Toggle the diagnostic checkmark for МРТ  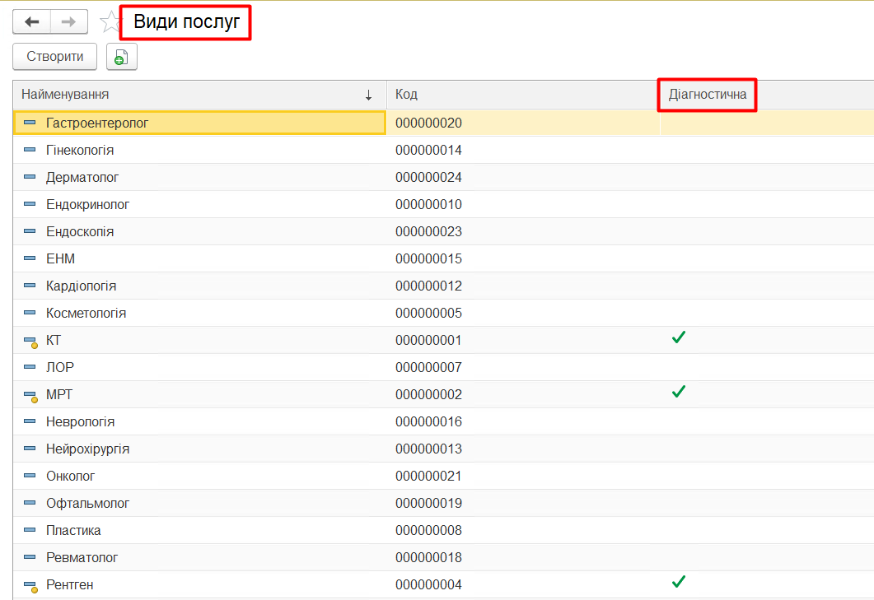[x=679, y=392]
